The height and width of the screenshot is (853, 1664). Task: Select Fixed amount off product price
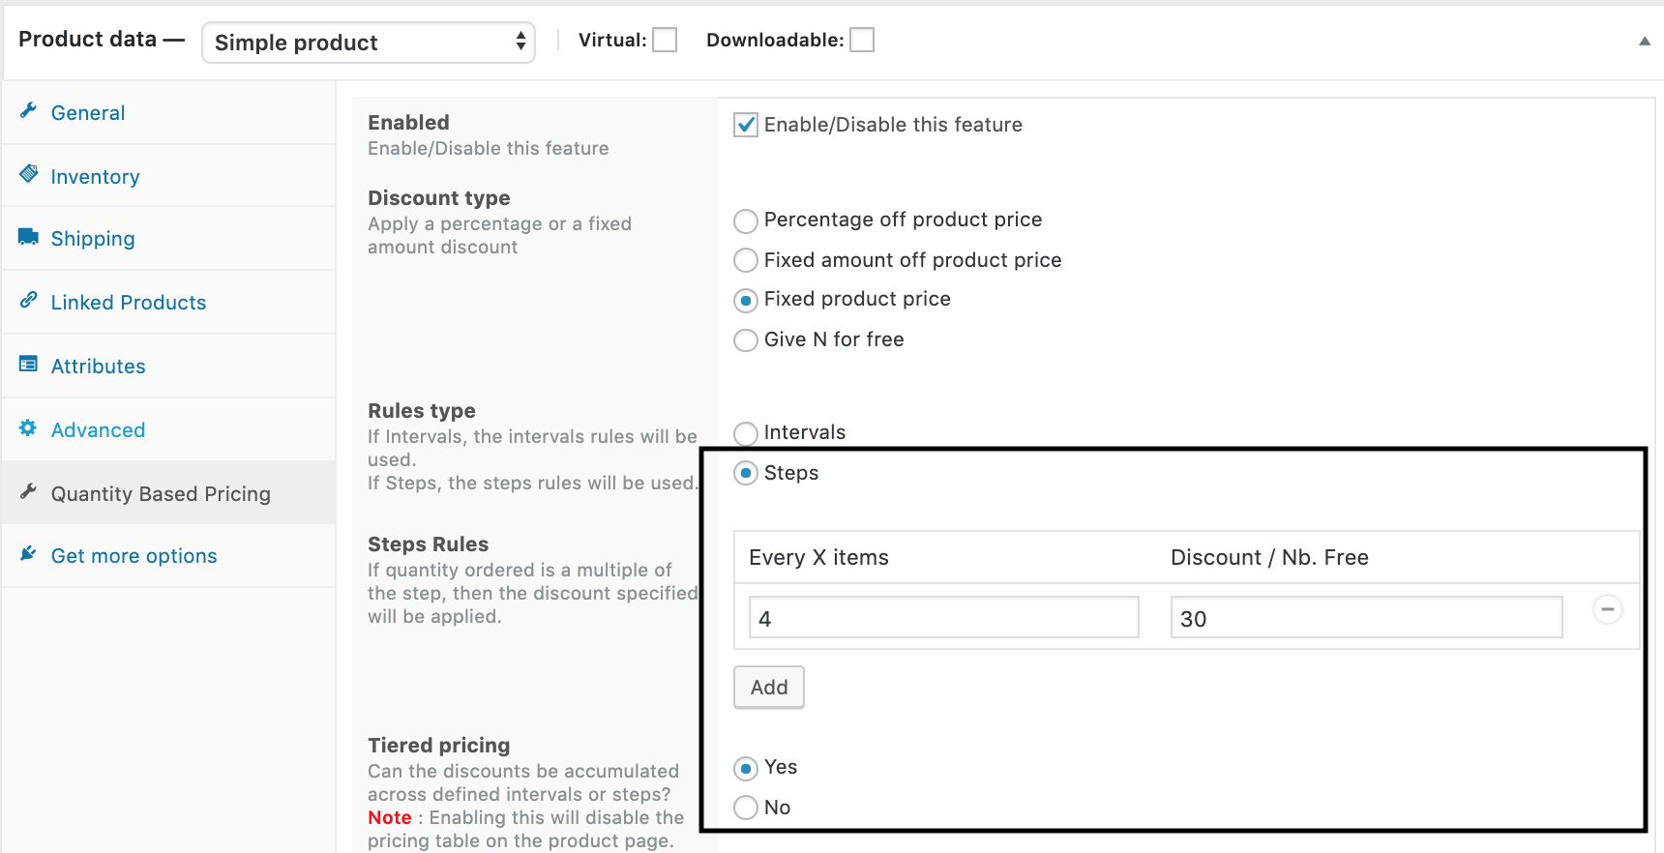[746, 260]
